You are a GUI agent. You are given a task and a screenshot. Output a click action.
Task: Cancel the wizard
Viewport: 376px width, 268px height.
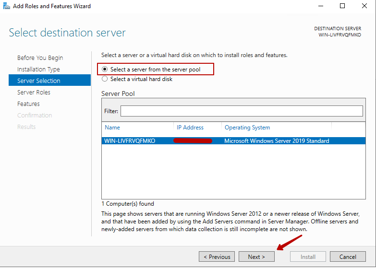348,256
